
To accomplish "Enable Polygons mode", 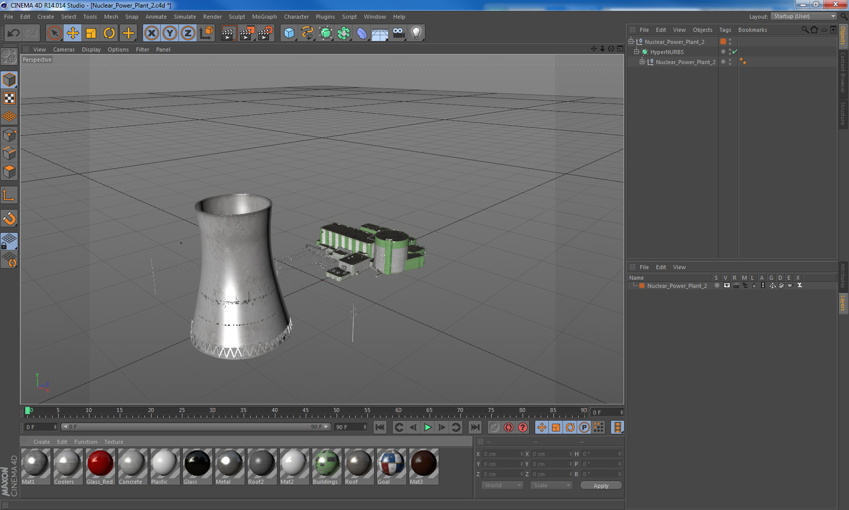I will pos(9,172).
